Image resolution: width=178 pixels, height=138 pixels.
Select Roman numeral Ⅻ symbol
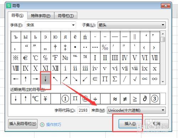coord(56,69)
